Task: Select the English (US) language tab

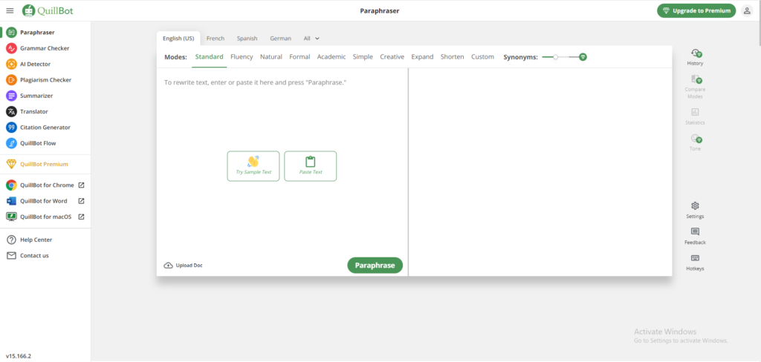Action: 178,39
